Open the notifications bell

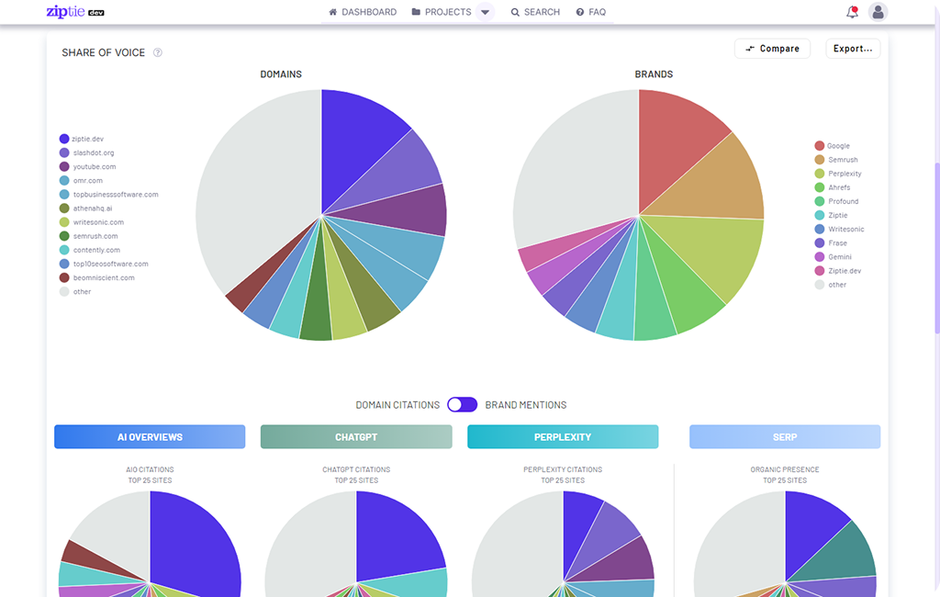(x=852, y=12)
